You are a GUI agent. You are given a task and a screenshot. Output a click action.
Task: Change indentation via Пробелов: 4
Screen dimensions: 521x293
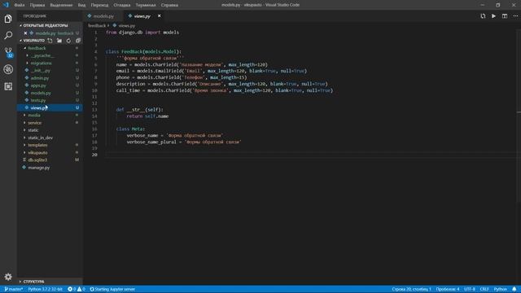[448, 289]
